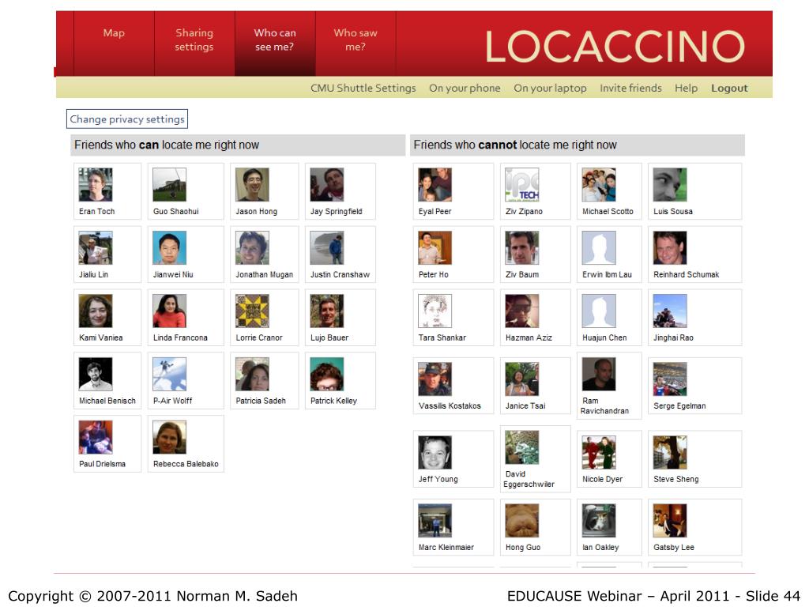Click Jinghai Rao's photo

(670, 311)
